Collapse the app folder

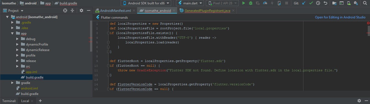coord(12,33)
